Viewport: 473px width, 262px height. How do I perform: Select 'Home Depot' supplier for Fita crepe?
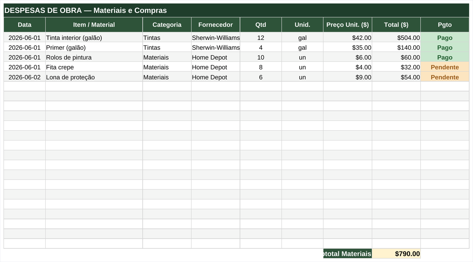[216, 67]
